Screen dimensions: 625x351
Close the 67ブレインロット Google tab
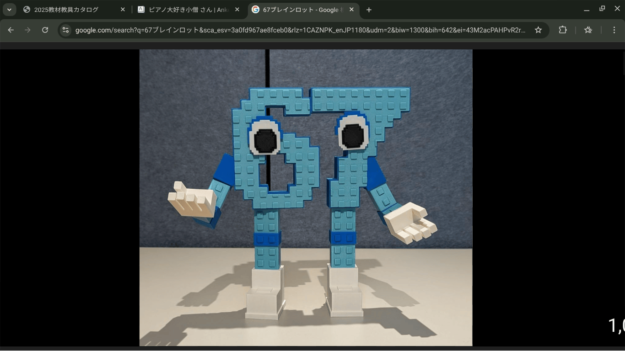click(x=351, y=10)
